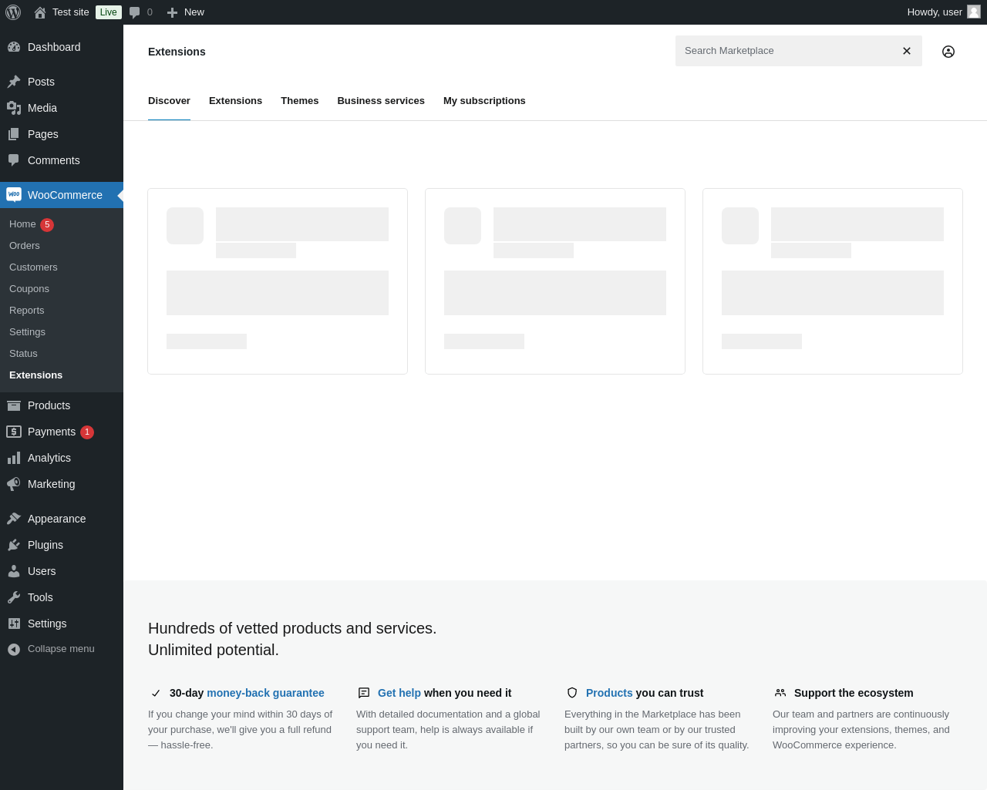The image size is (987, 790).
Task: Open the comments bubble in admin bar
Action: point(135,12)
